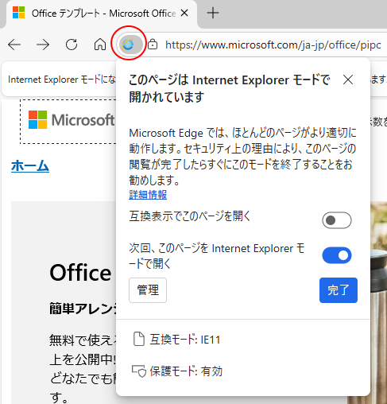Disable 次回 Internet Explorer モードで開く switch

click(x=337, y=255)
